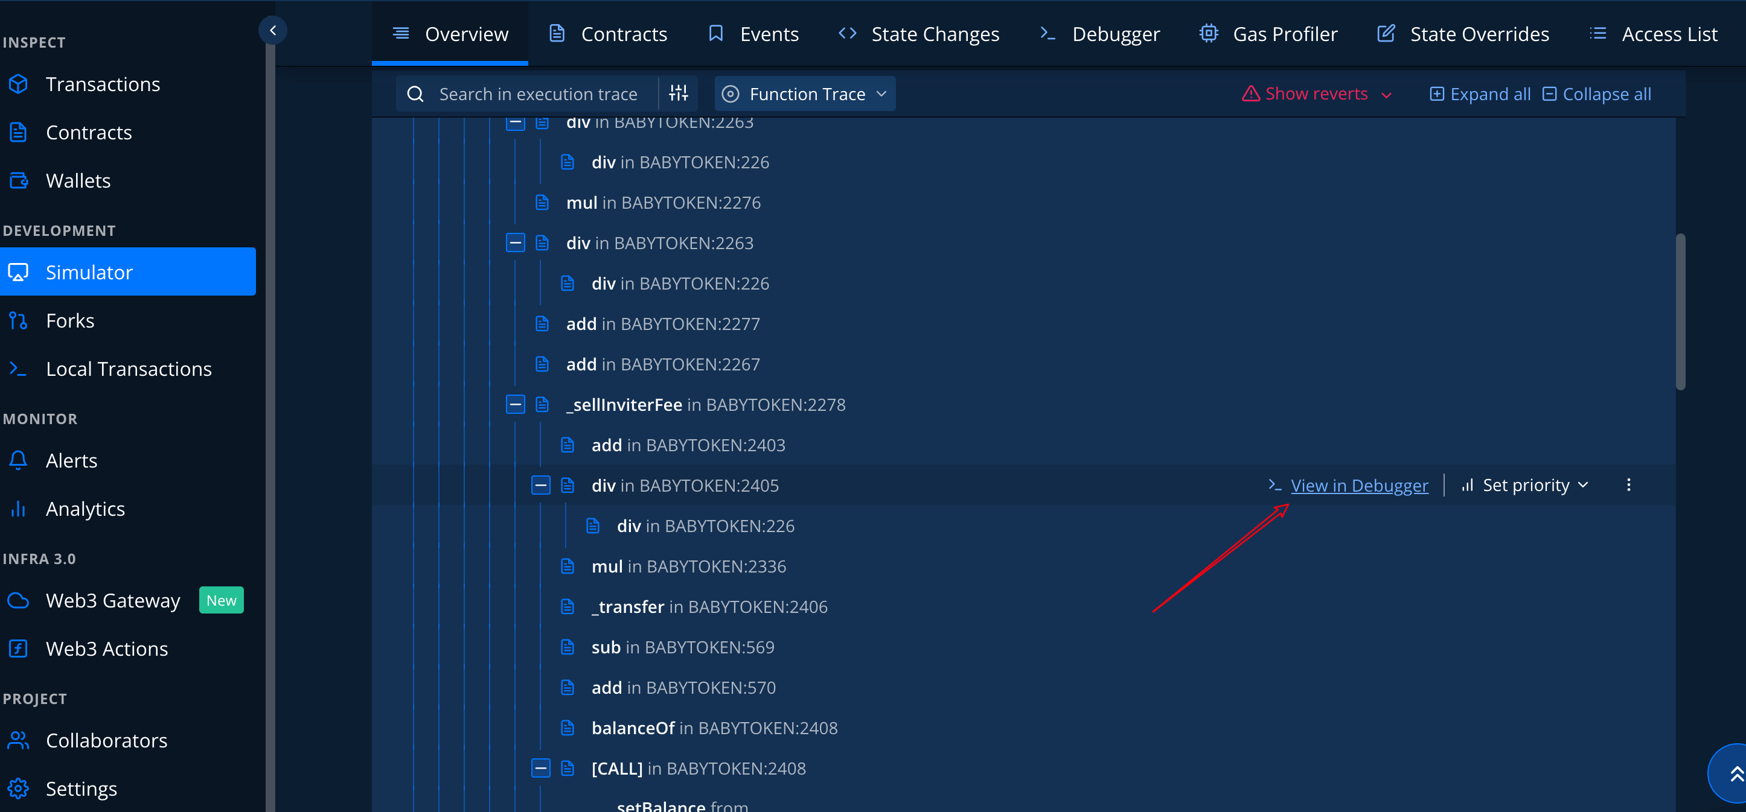Open Transactions in the sidebar

click(103, 84)
